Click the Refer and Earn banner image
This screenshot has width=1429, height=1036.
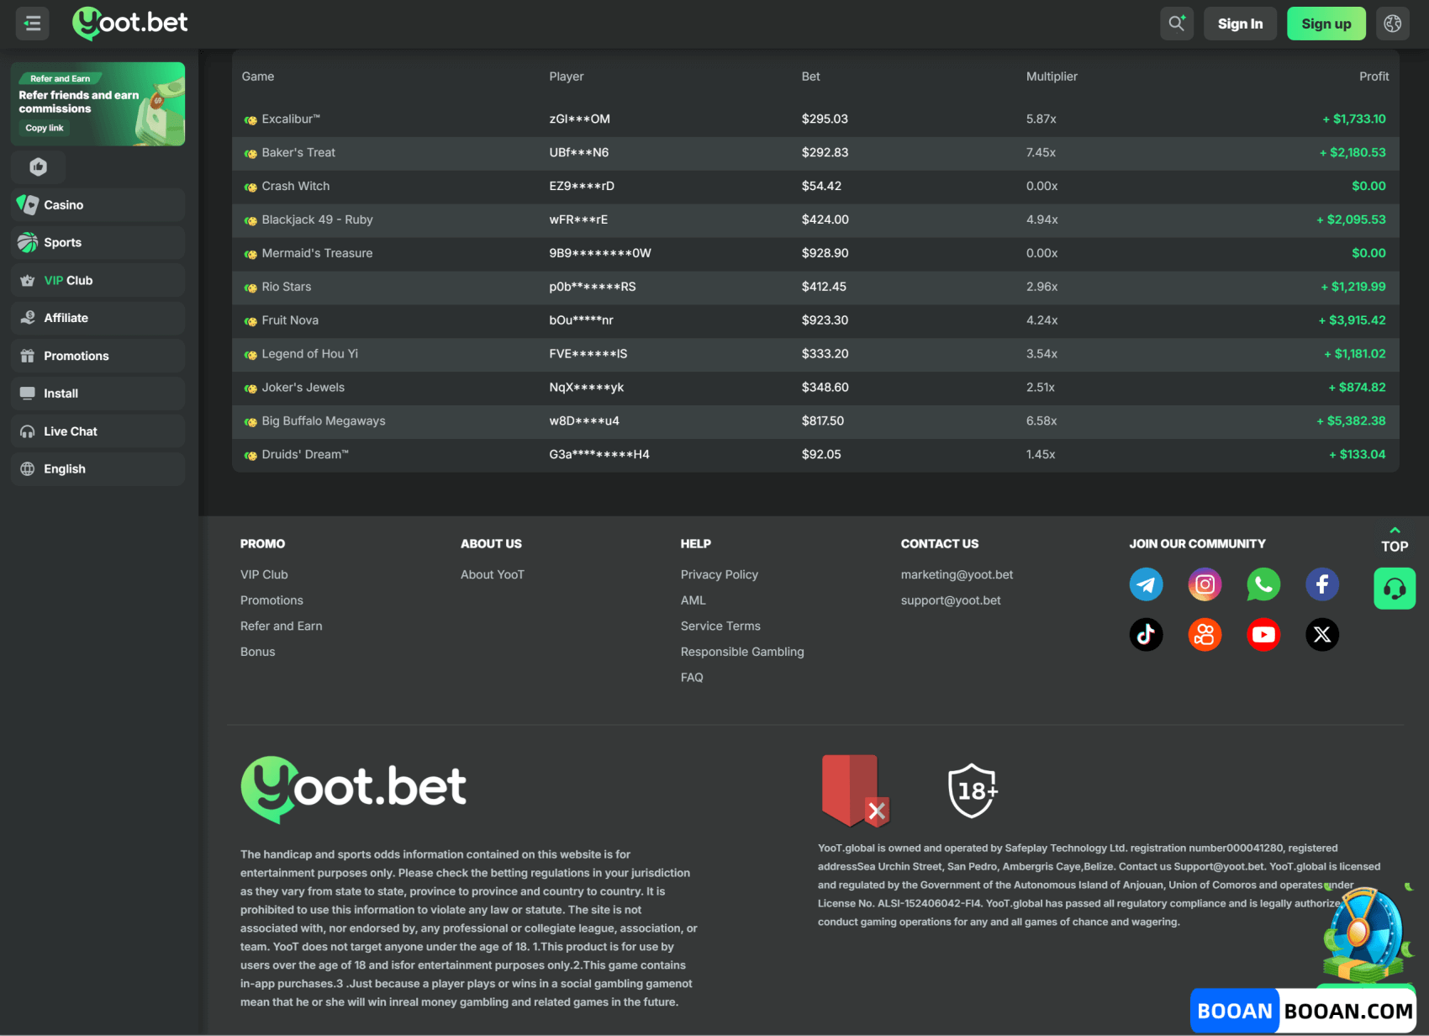(98, 103)
